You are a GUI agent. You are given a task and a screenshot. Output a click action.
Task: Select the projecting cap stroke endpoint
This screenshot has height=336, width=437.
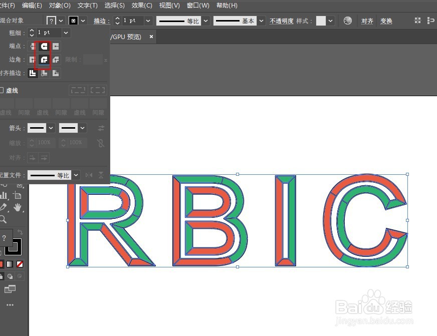coord(56,46)
